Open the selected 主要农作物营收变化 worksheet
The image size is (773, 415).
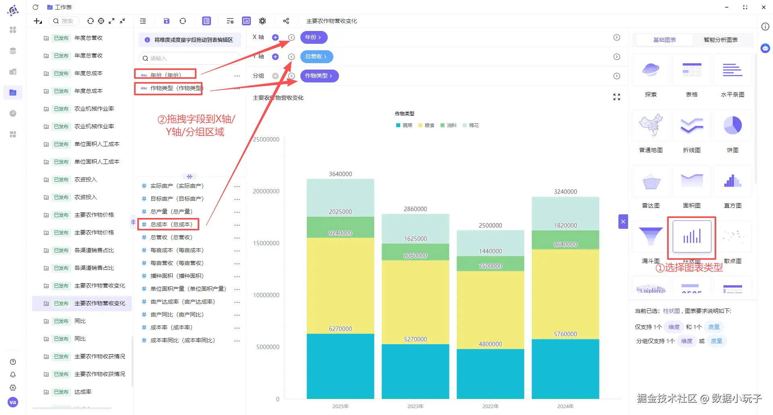pyautogui.click(x=82, y=303)
